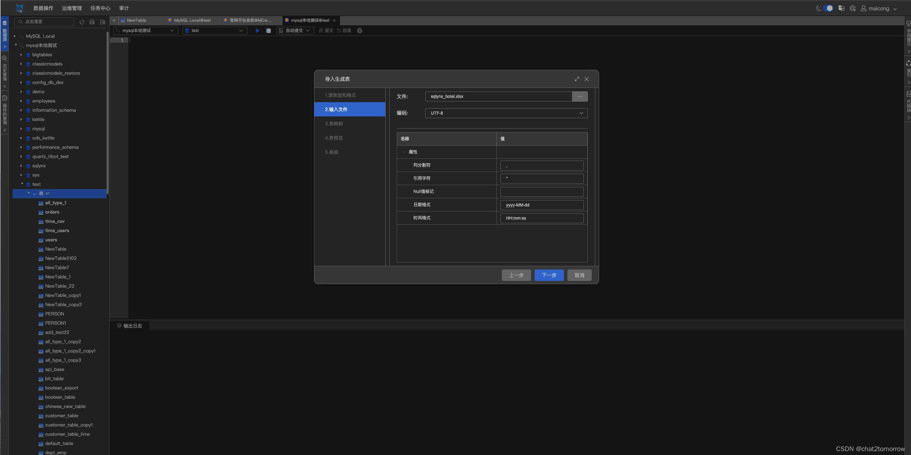Browse for file with the ellipsis button
Image resolution: width=911 pixels, height=455 pixels.
580,96
